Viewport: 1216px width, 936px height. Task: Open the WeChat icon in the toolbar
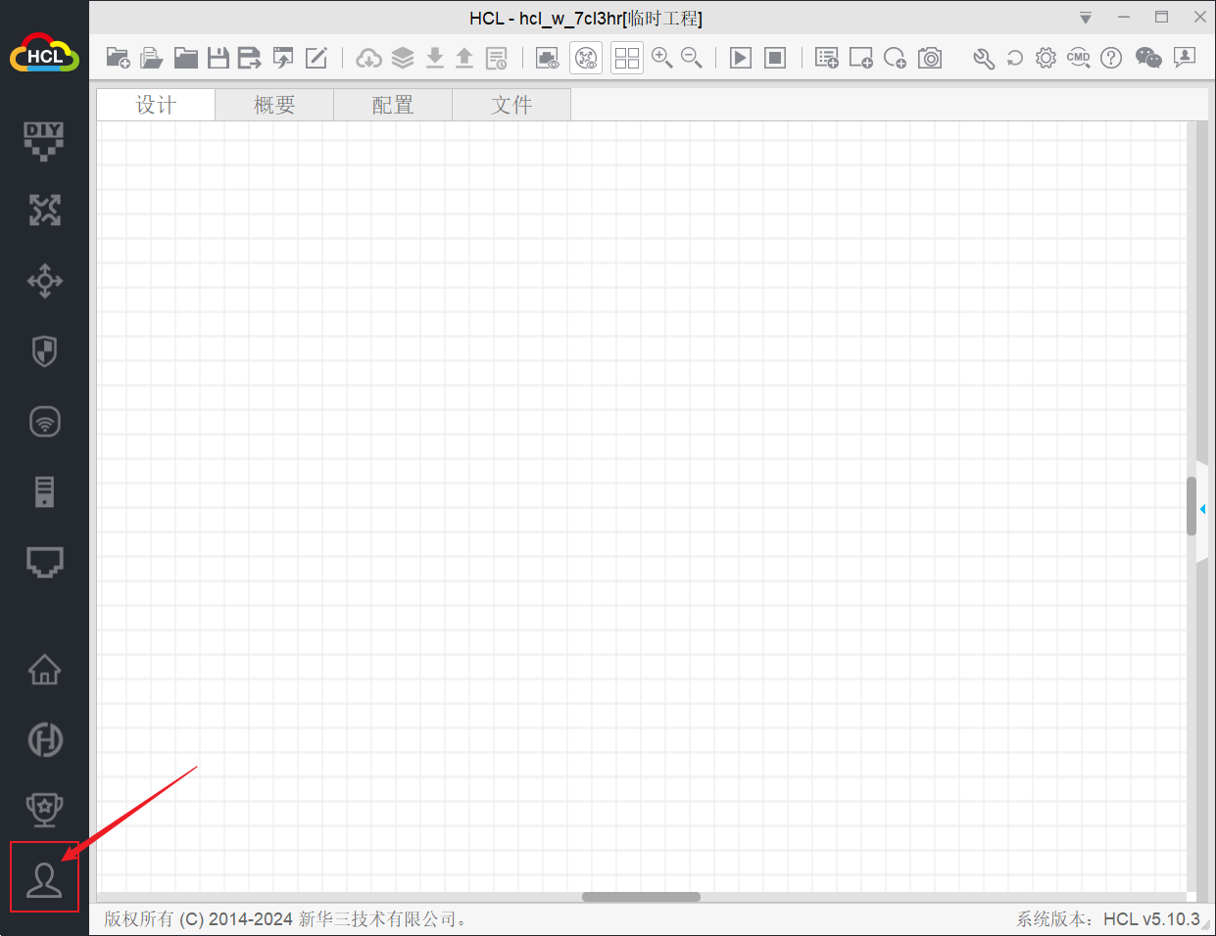(x=1147, y=59)
